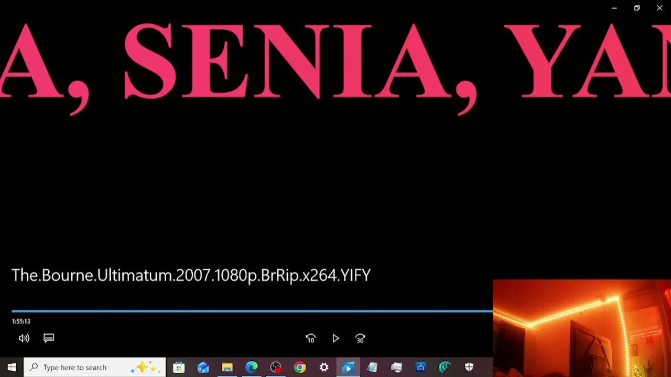Viewport: 671px width, 377px height.
Task: Open Windows Settings gear on the taskbar
Action: [324, 367]
